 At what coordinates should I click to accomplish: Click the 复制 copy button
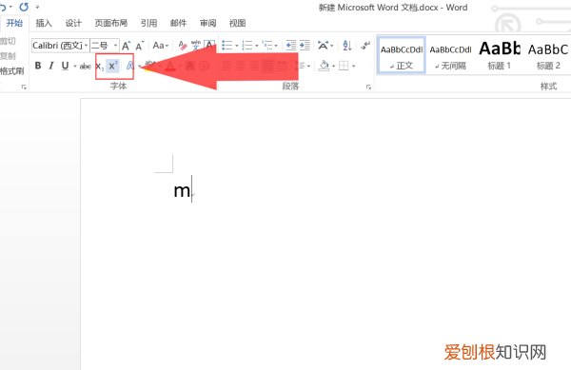[8, 56]
